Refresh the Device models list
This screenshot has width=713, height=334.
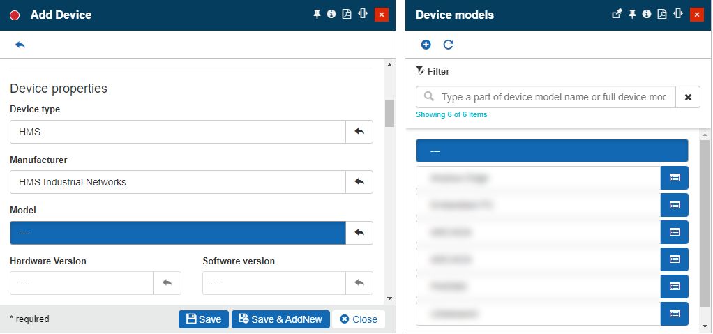(448, 45)
